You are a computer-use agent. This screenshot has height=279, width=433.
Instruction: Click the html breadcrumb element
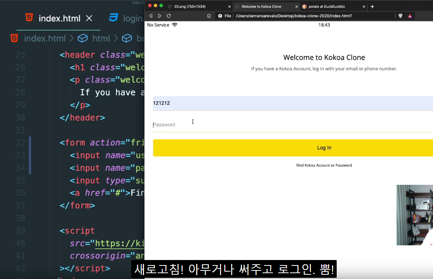[101, 38]
